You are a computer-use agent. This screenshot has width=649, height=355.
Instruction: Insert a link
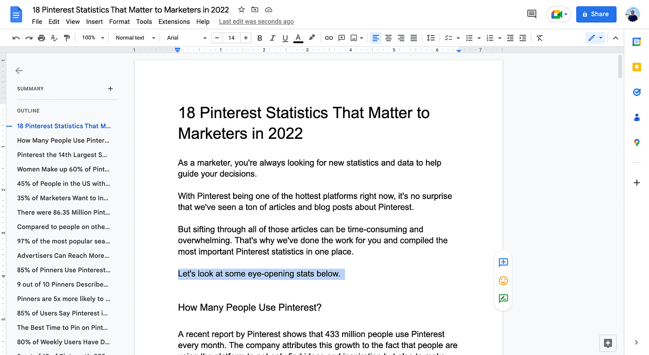[329, 38]
